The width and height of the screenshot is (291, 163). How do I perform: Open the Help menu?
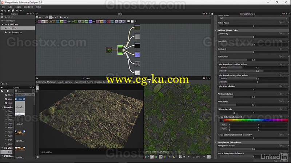(x=39, y=7)
